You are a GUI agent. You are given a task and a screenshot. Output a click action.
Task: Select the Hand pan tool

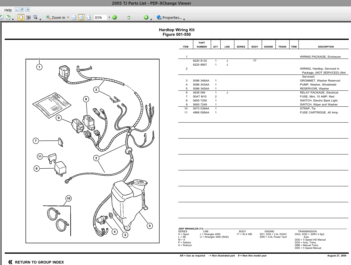[x=21, y=17]
